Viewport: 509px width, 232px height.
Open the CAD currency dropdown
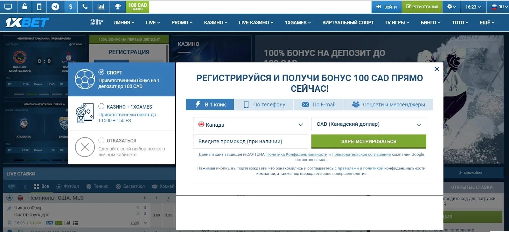(x=369, y=124)
